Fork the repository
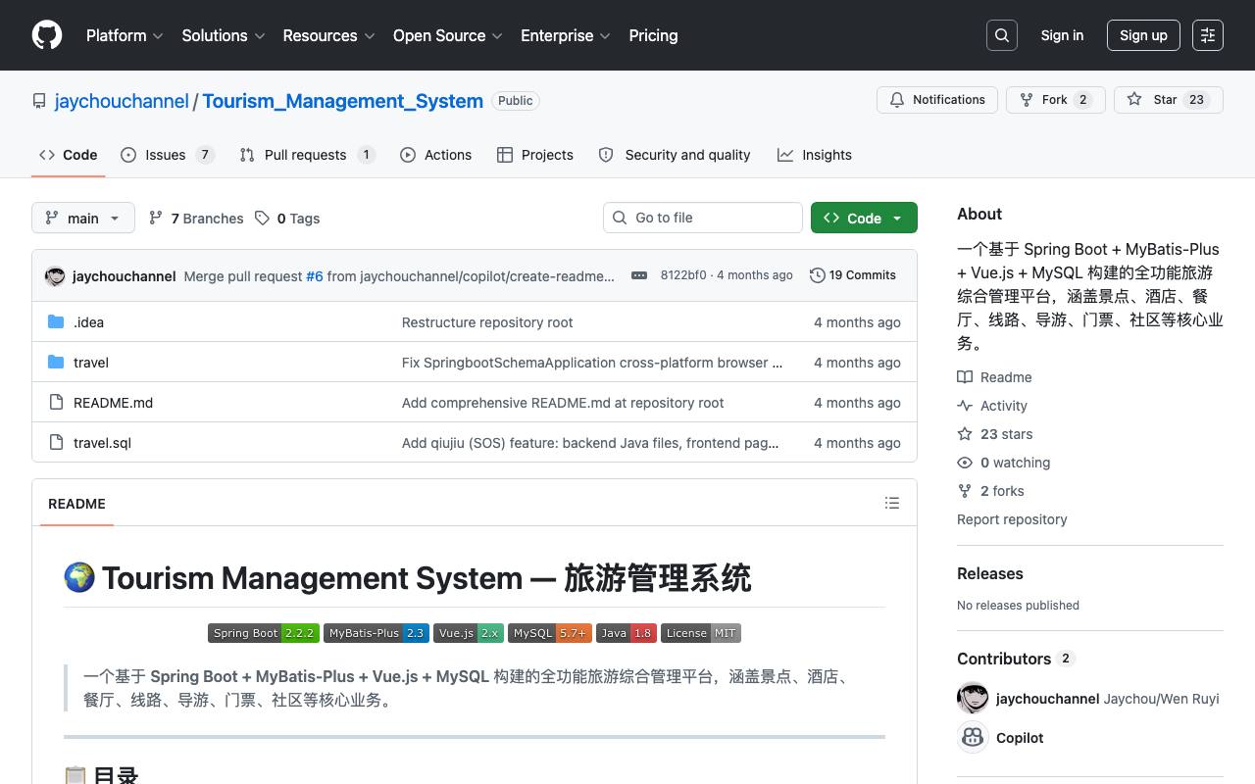Screen dimensions: 1255x784 click(x=1056, y=100)
